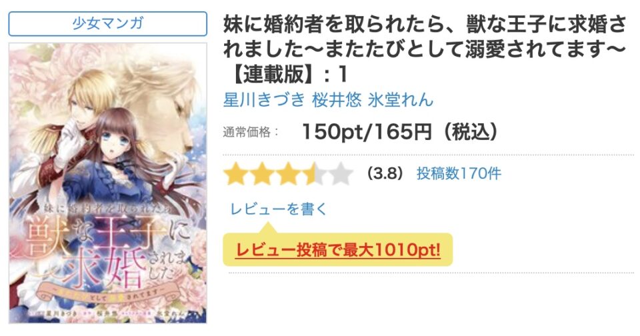Image resolution: width=640 pixels, height=336 pixels.
Task: Open author link 星川きづき
Action: (264, 99)
